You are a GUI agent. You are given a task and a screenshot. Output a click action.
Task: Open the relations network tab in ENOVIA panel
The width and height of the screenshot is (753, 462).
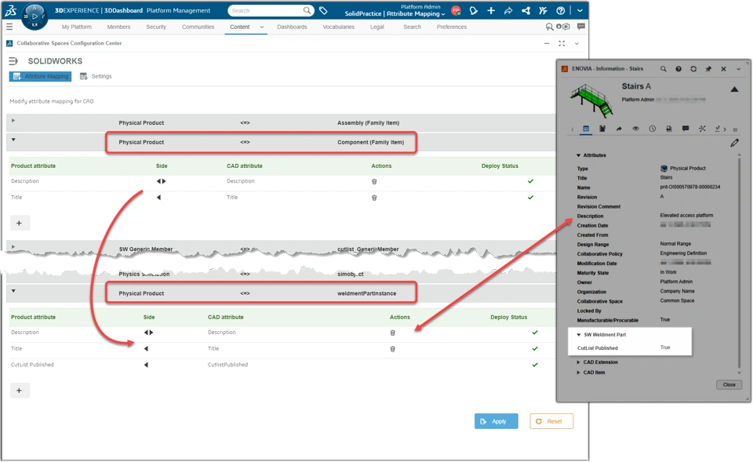pyautogui.click(x=702, y=129)
